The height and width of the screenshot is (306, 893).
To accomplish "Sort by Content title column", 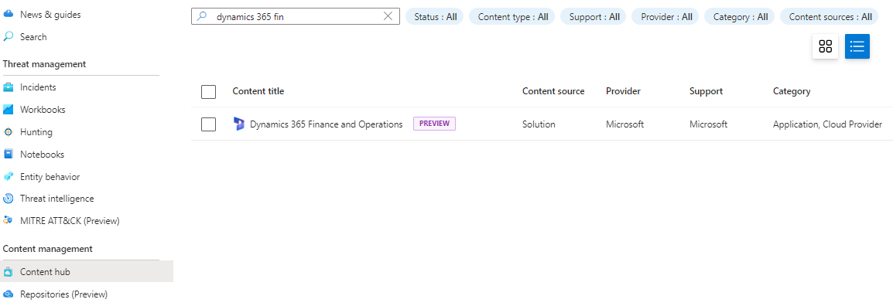I will click(258, 91).
